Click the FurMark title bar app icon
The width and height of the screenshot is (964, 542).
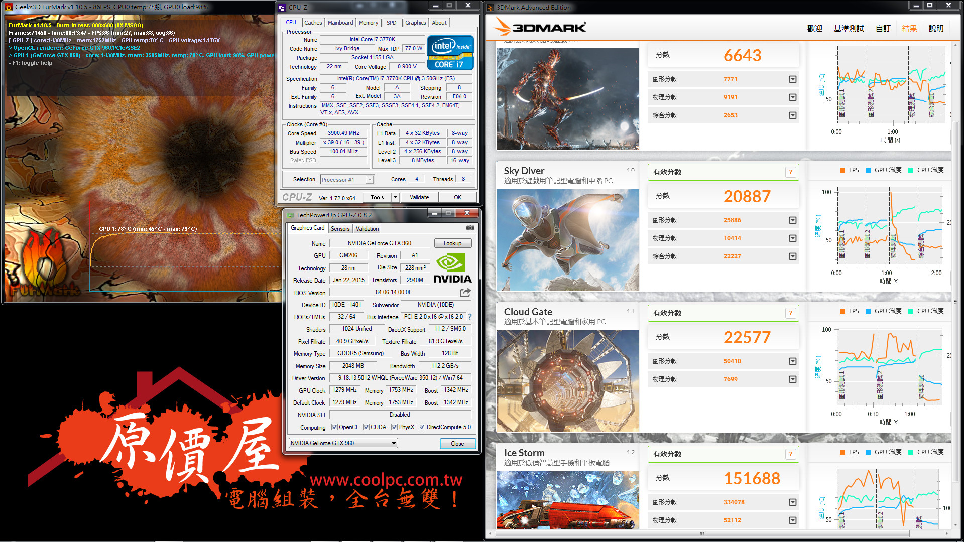tap(9, 7)
